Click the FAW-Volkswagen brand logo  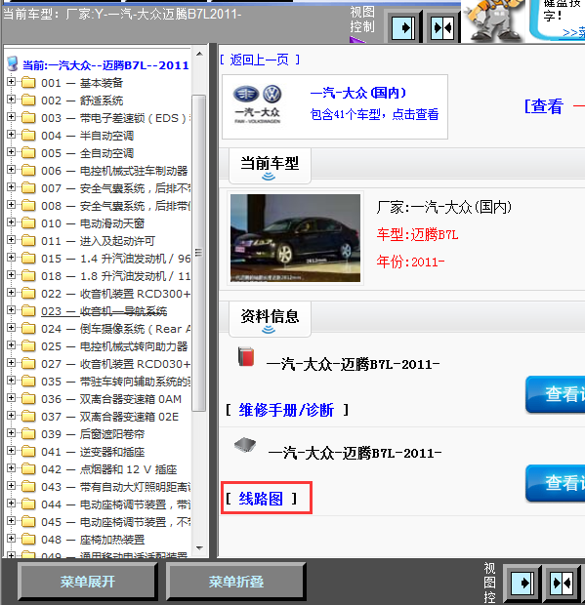[x=258, y=104]
